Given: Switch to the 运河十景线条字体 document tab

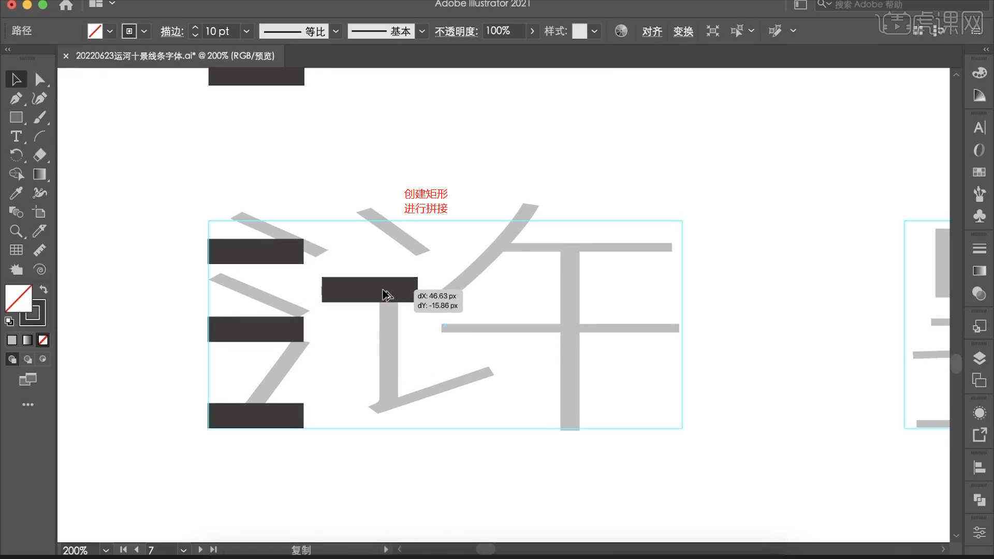Looking at the screenshot, I should tap(175, 56).
